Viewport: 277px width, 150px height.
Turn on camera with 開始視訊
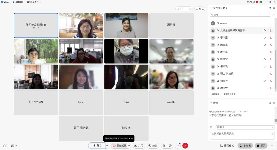click(x=119, y=146)
